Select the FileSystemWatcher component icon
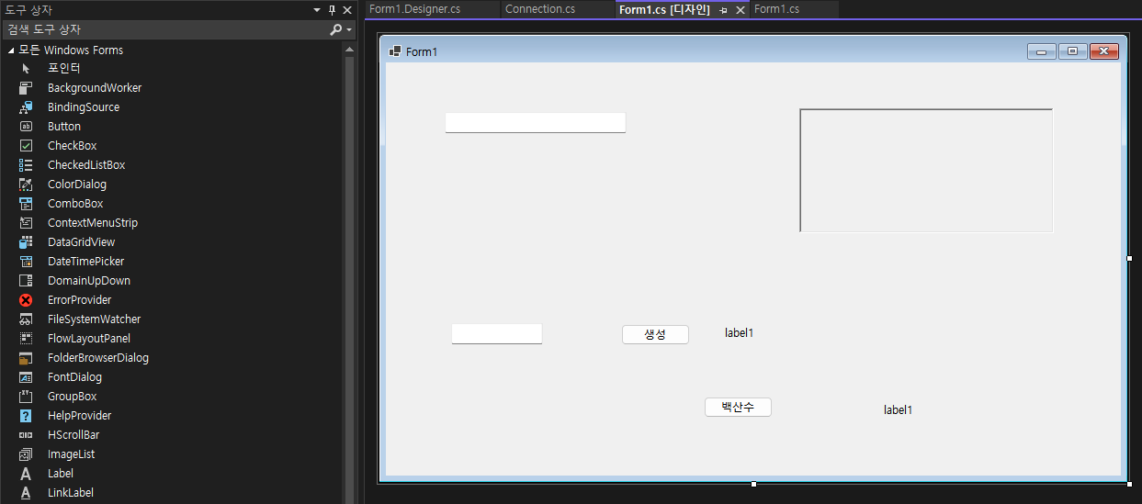This screenshot has height=504, width=1142. 26,319
